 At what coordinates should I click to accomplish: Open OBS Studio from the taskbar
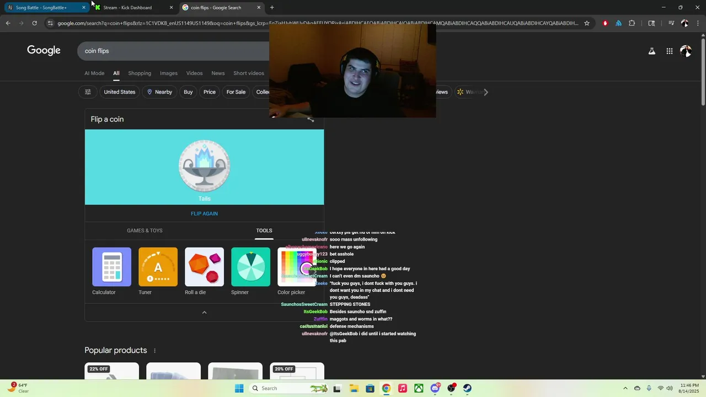tap(451, 388)
